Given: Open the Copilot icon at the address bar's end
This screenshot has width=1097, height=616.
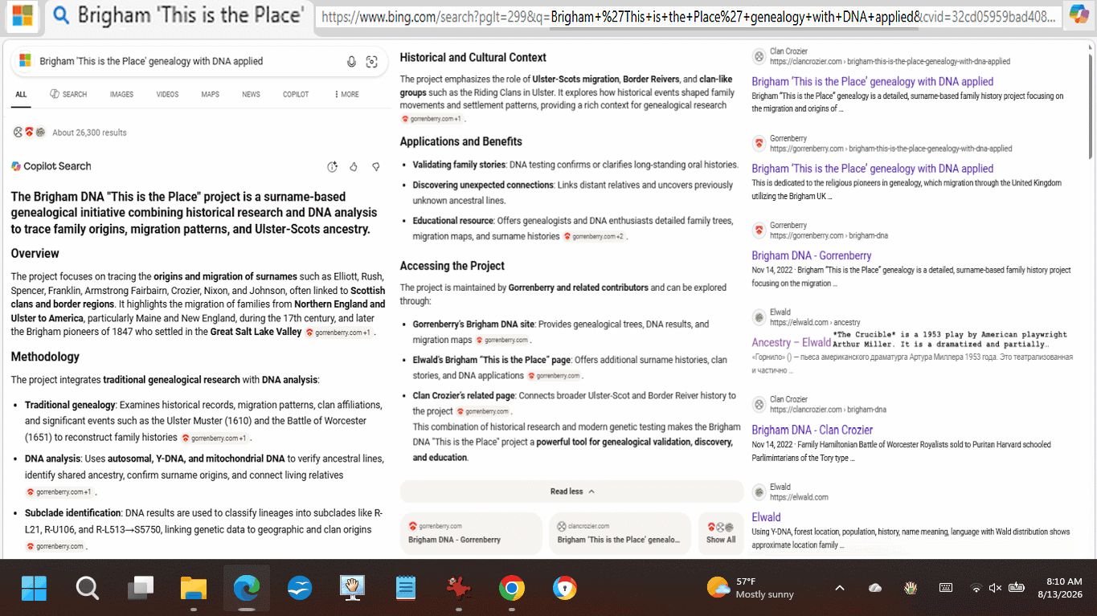Looking at the screenshot, I should pos(1078,15).
